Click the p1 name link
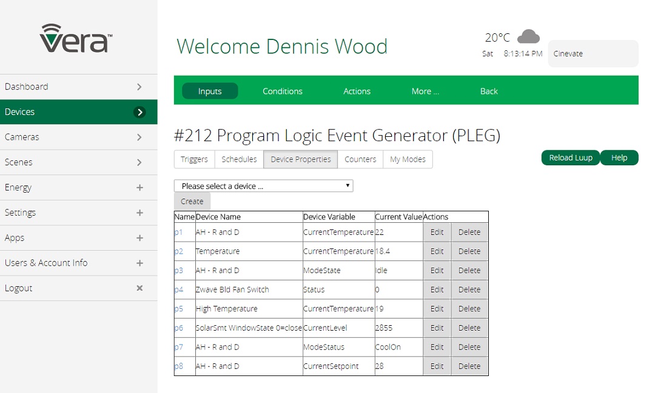 point(179,233)
